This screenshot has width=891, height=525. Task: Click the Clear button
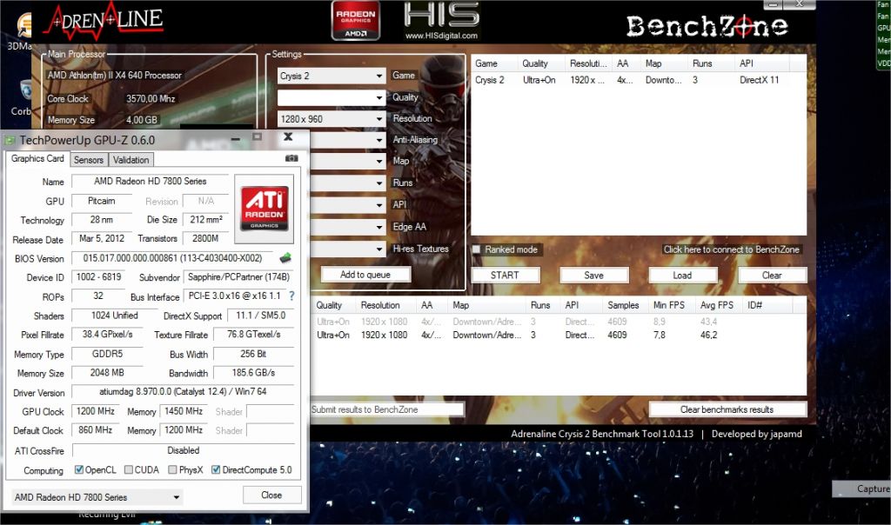(x=772, y=276)
